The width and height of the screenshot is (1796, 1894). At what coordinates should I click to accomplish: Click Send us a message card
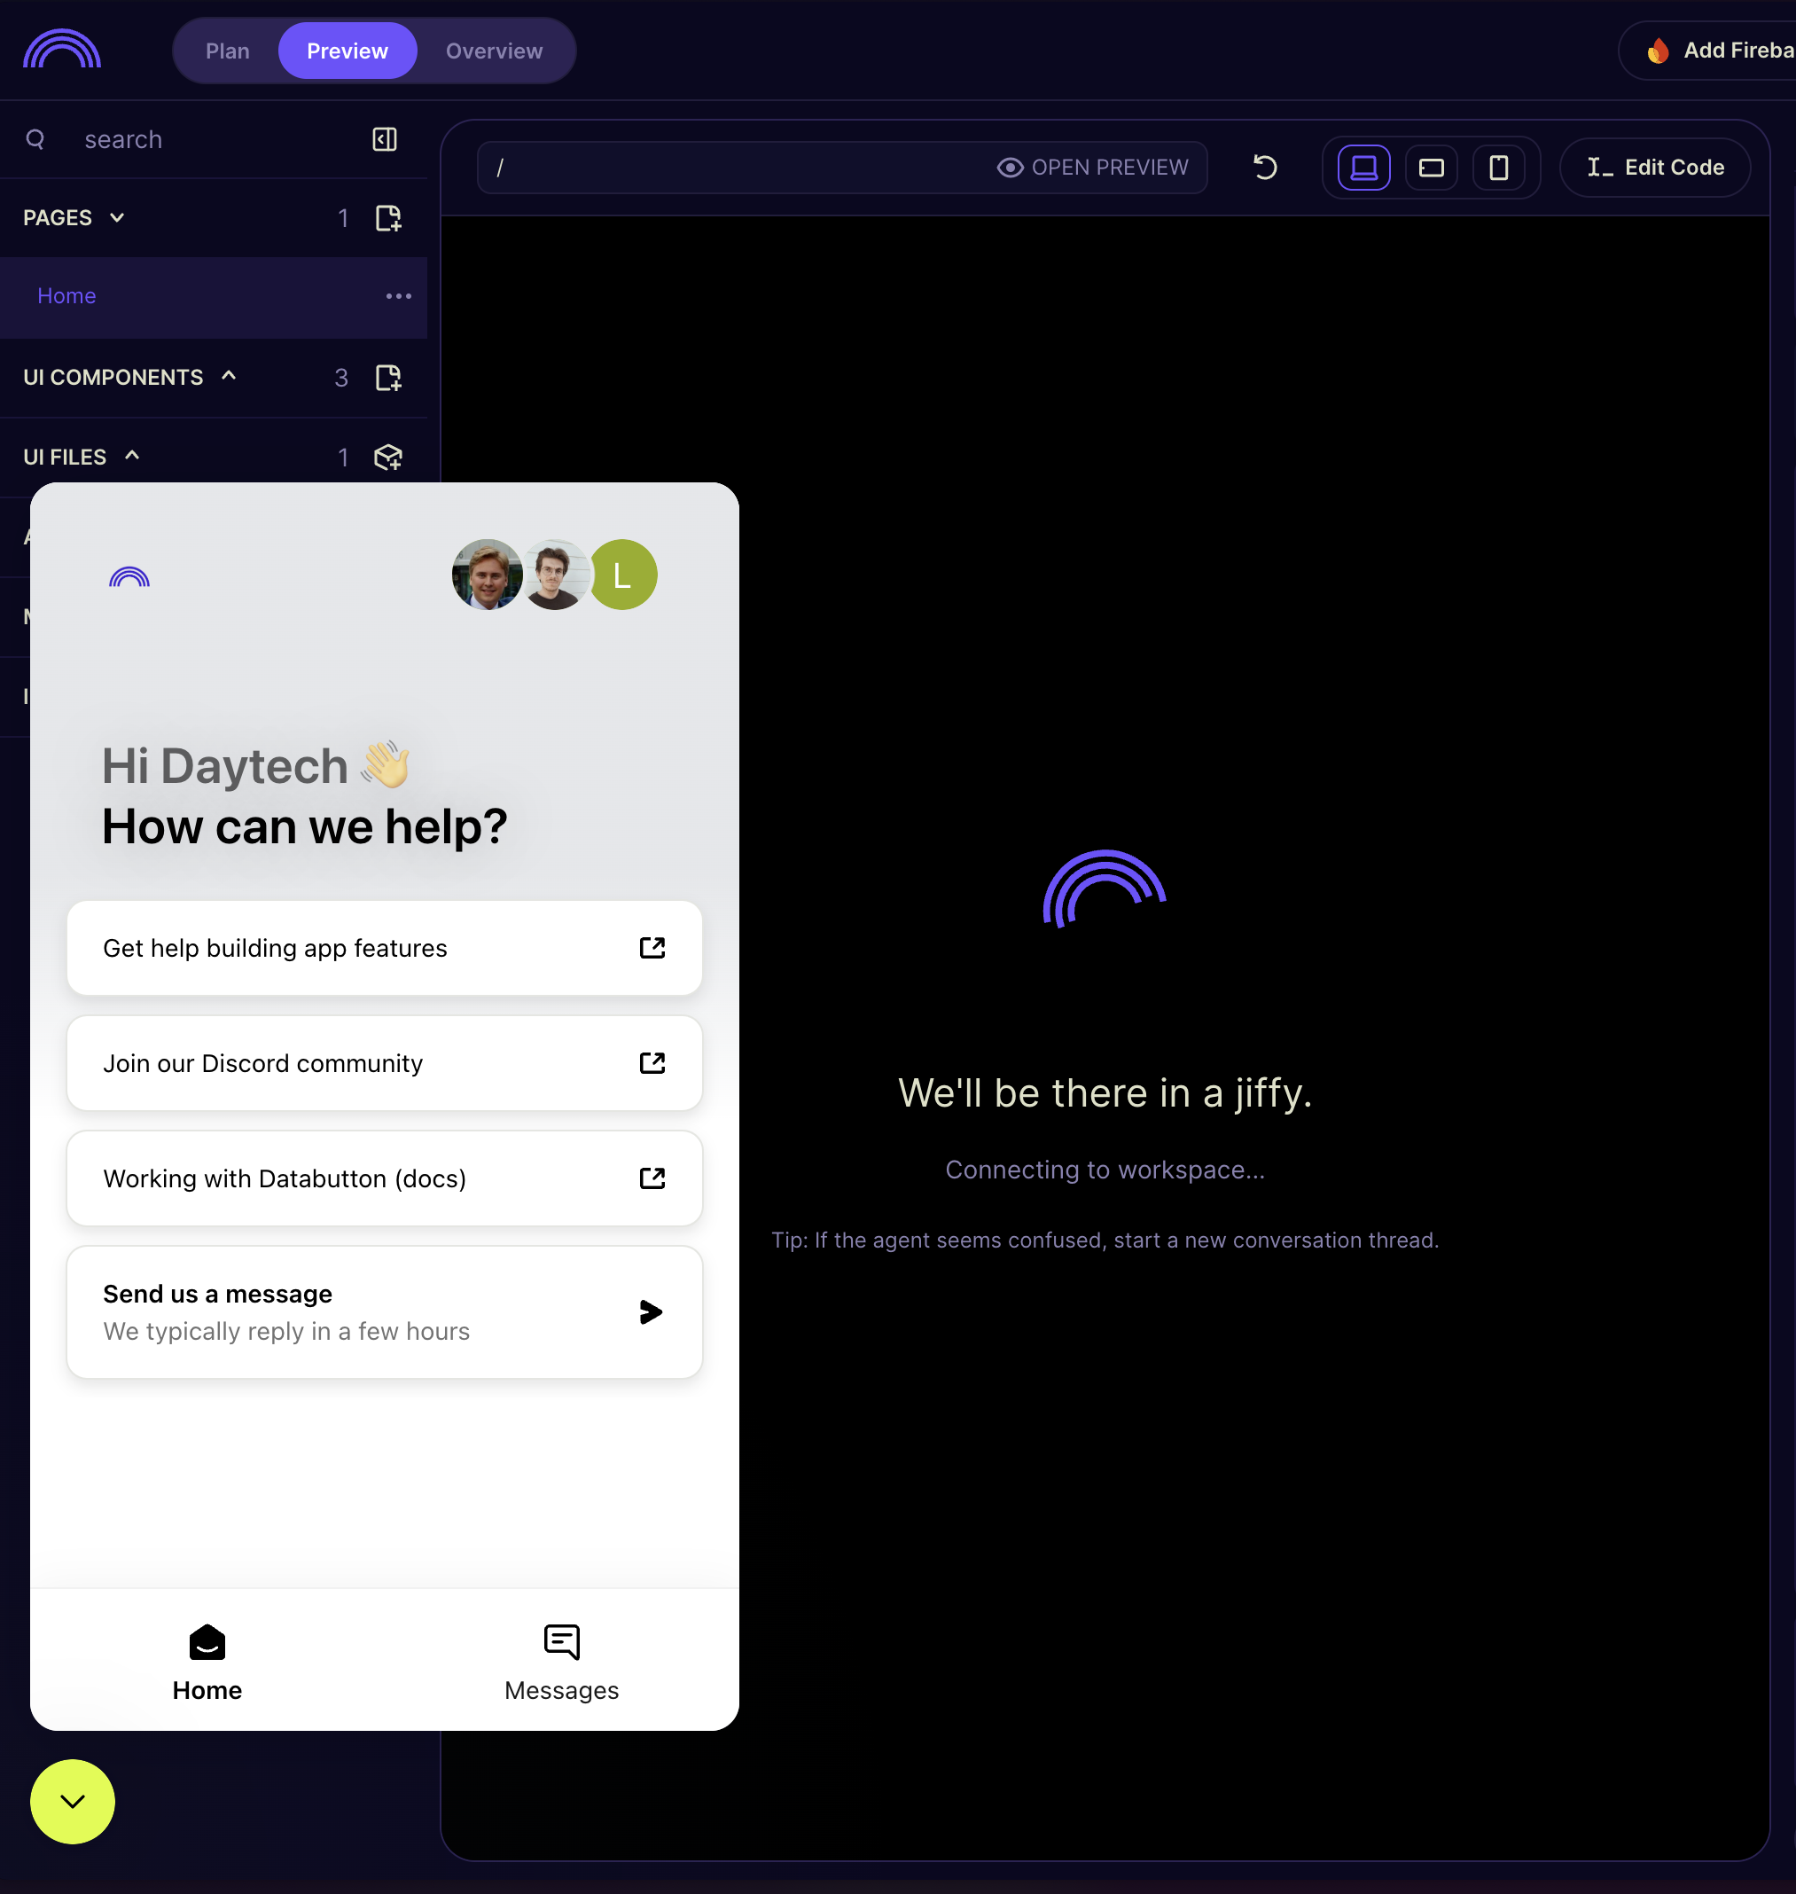(384, 1311)
